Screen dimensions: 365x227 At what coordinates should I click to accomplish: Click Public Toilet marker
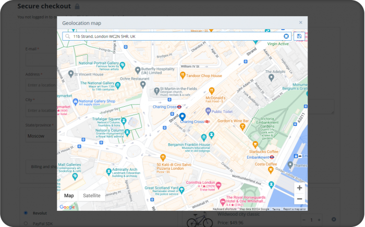coord(208,111)
